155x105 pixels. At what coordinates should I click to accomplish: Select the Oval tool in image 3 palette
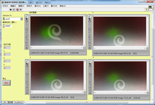tap(90, 90)
